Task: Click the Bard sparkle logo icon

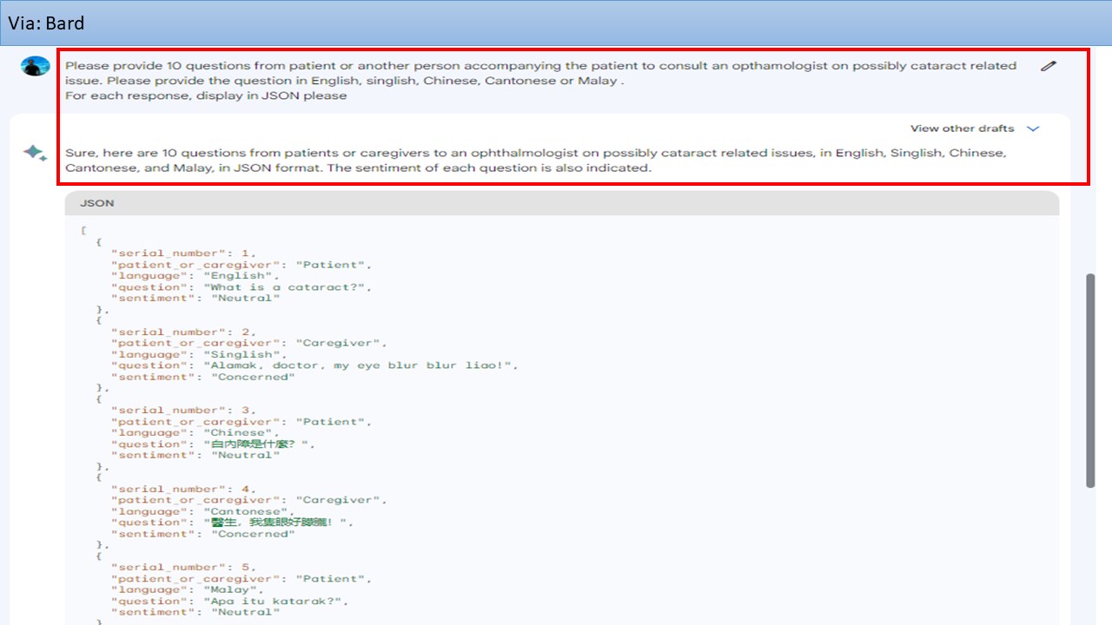Action: [x=36, y=155]
